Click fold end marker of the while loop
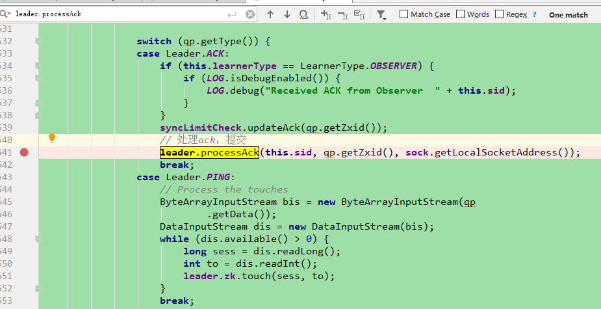 pyautogui.click(x=38, y=288)
